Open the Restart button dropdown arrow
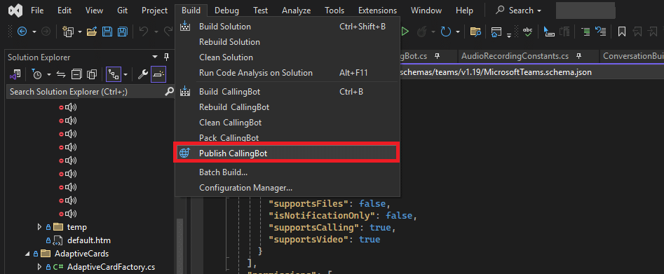Image resolution: width=664 pixels, height=274 pixels. tap(458, 32)
